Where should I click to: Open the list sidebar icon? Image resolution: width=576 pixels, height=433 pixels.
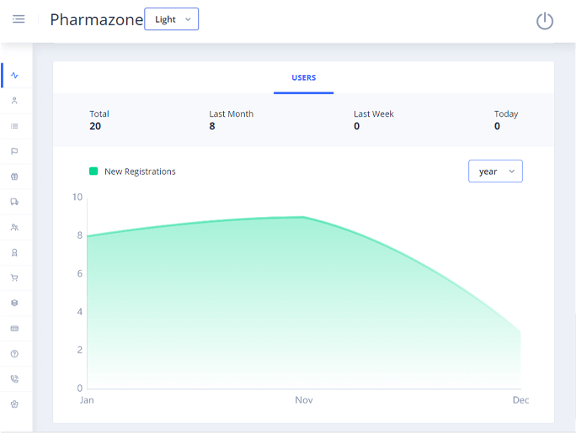pos(15,126)
